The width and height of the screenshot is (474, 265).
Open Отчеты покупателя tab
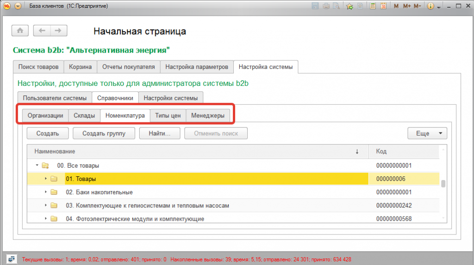(x=129, y=67)
